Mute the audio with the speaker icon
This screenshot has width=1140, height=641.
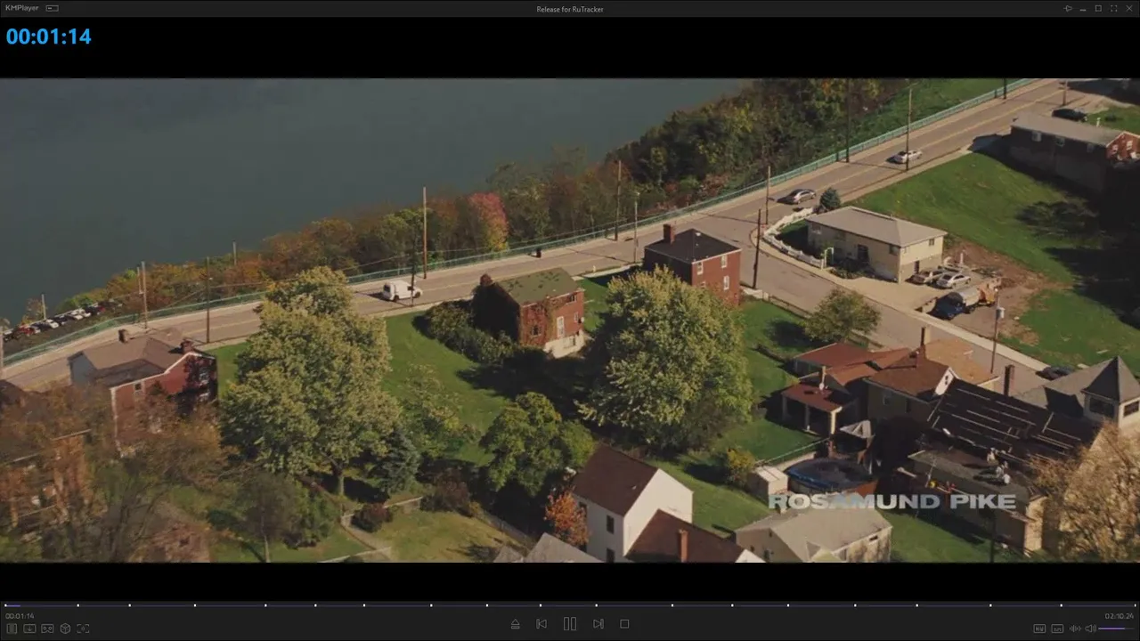(1091, 629)
